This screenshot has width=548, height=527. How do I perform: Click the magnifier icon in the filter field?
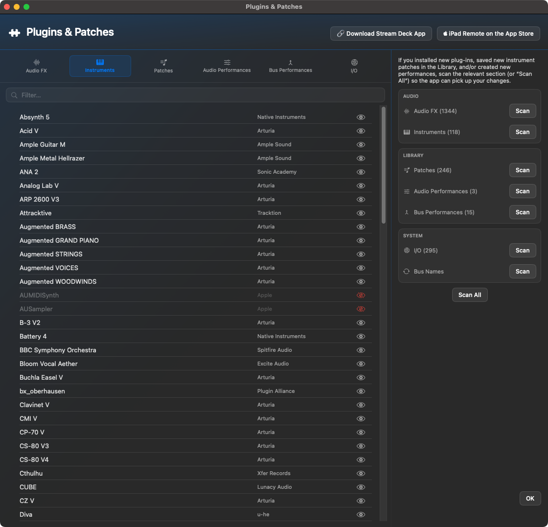point(14,95)
